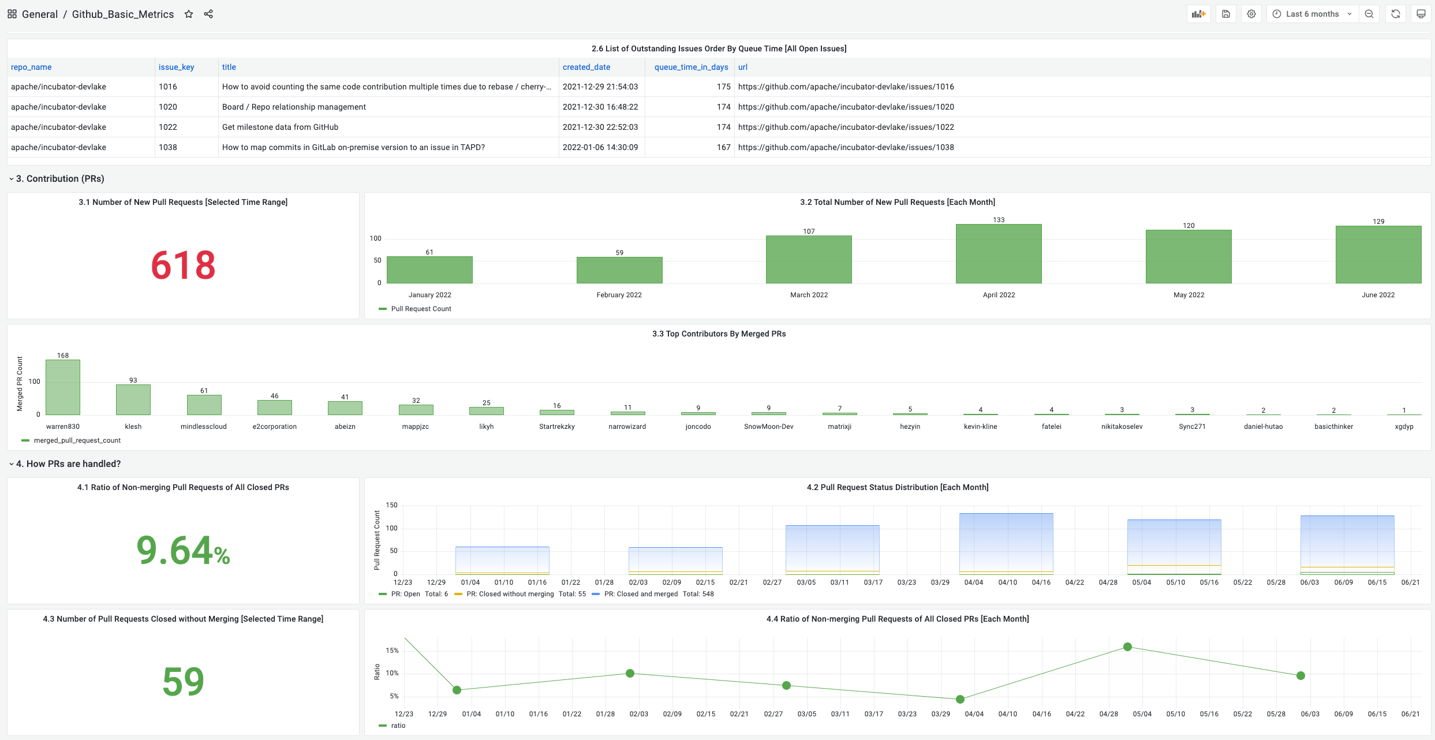Open the General folder breadcrumb link
The width and height of the screenshot is (1435, 740).
pyautogui.click(x=40, y=14)
